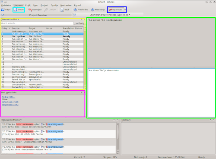
Task: Select entry 1, Unknown sys...
Action: [x=42, y=31]
